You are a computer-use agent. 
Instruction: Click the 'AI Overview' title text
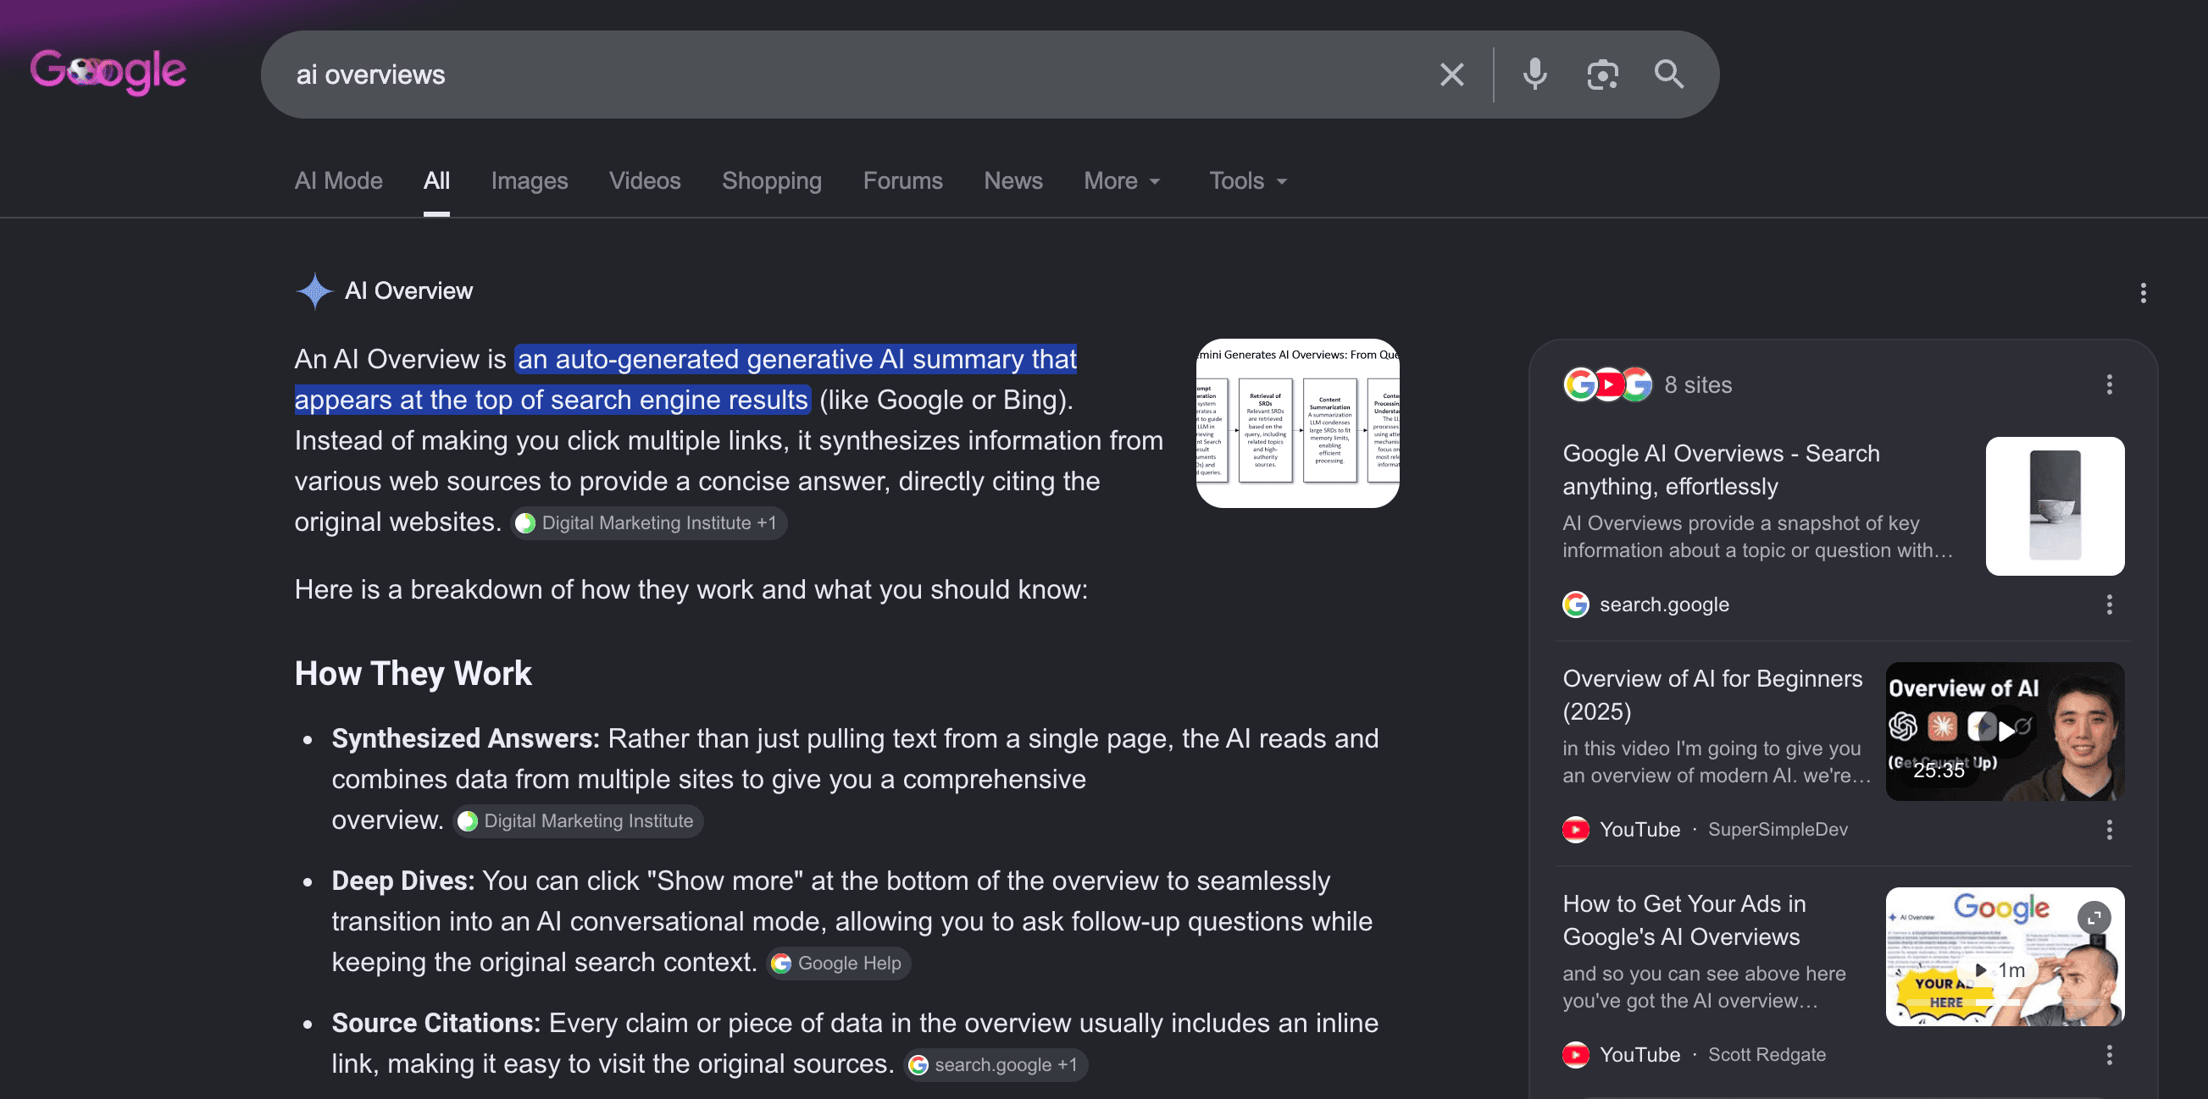click(x=409, y=291)
